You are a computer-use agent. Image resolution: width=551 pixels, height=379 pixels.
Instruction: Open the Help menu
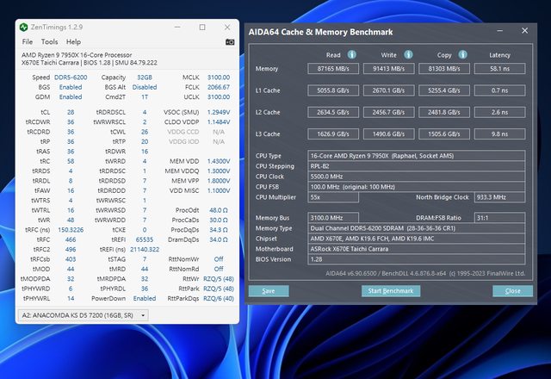pyautogui.click(x=73, y=41)
